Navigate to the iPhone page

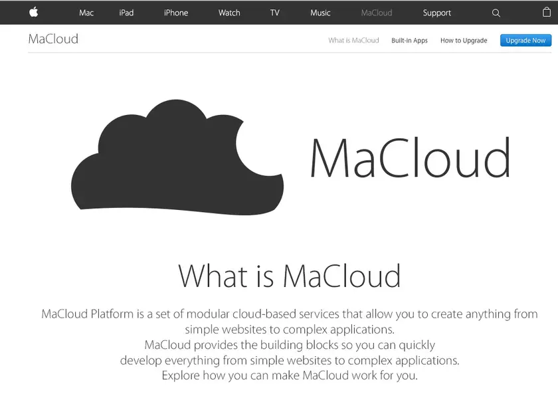(175, 12)
